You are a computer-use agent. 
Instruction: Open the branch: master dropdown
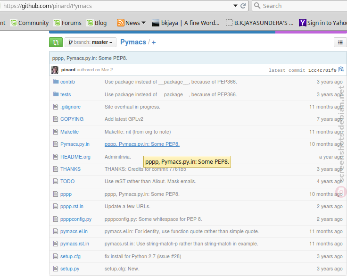(x=91, y=42)
